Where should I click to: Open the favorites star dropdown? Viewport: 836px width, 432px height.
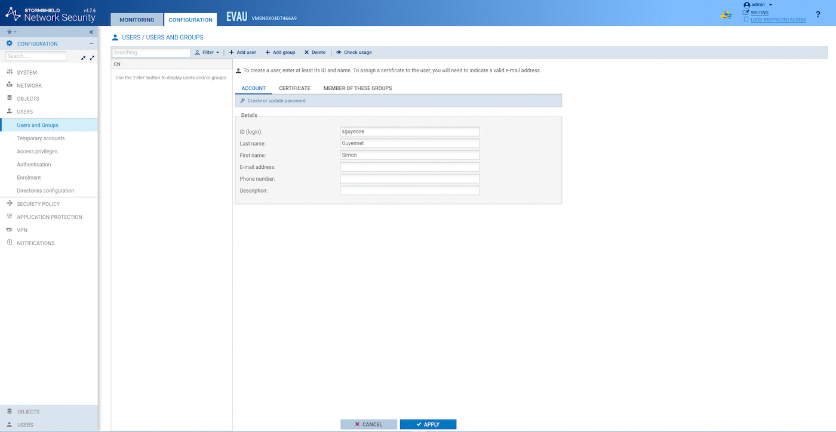11,32
